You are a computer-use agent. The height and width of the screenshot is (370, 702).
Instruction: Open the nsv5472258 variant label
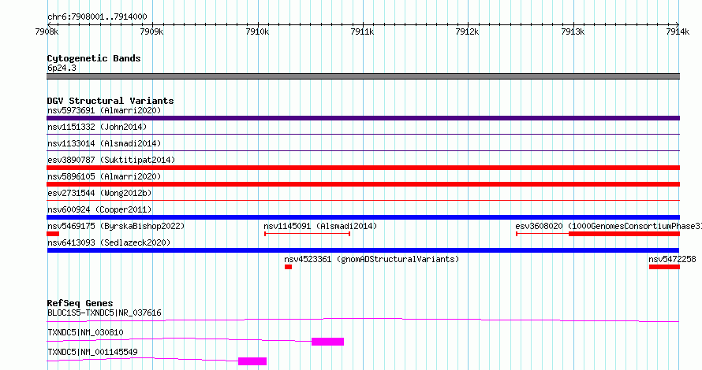tap(672, 259)
